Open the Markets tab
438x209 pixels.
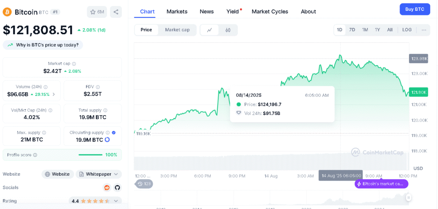pyautogui.click(x=177, y=12)
